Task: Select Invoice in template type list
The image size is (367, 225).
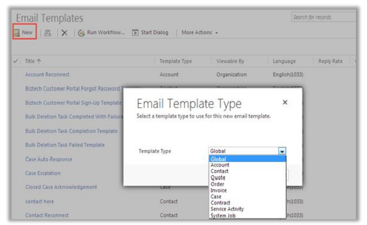Action: coord(247,190)
